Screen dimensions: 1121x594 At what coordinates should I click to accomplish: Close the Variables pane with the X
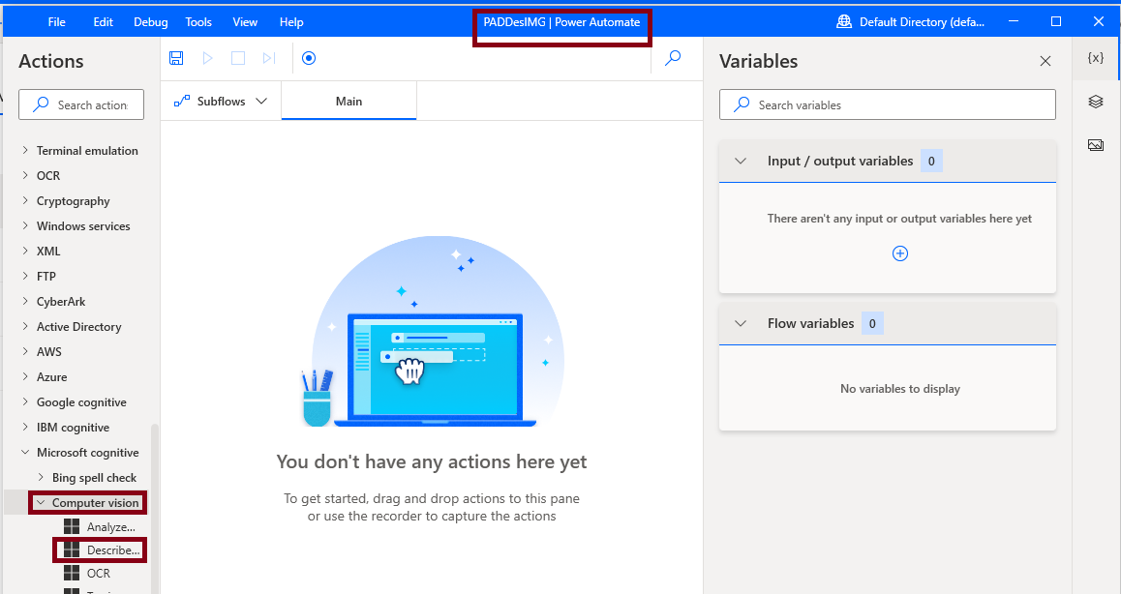(1045, 62)
